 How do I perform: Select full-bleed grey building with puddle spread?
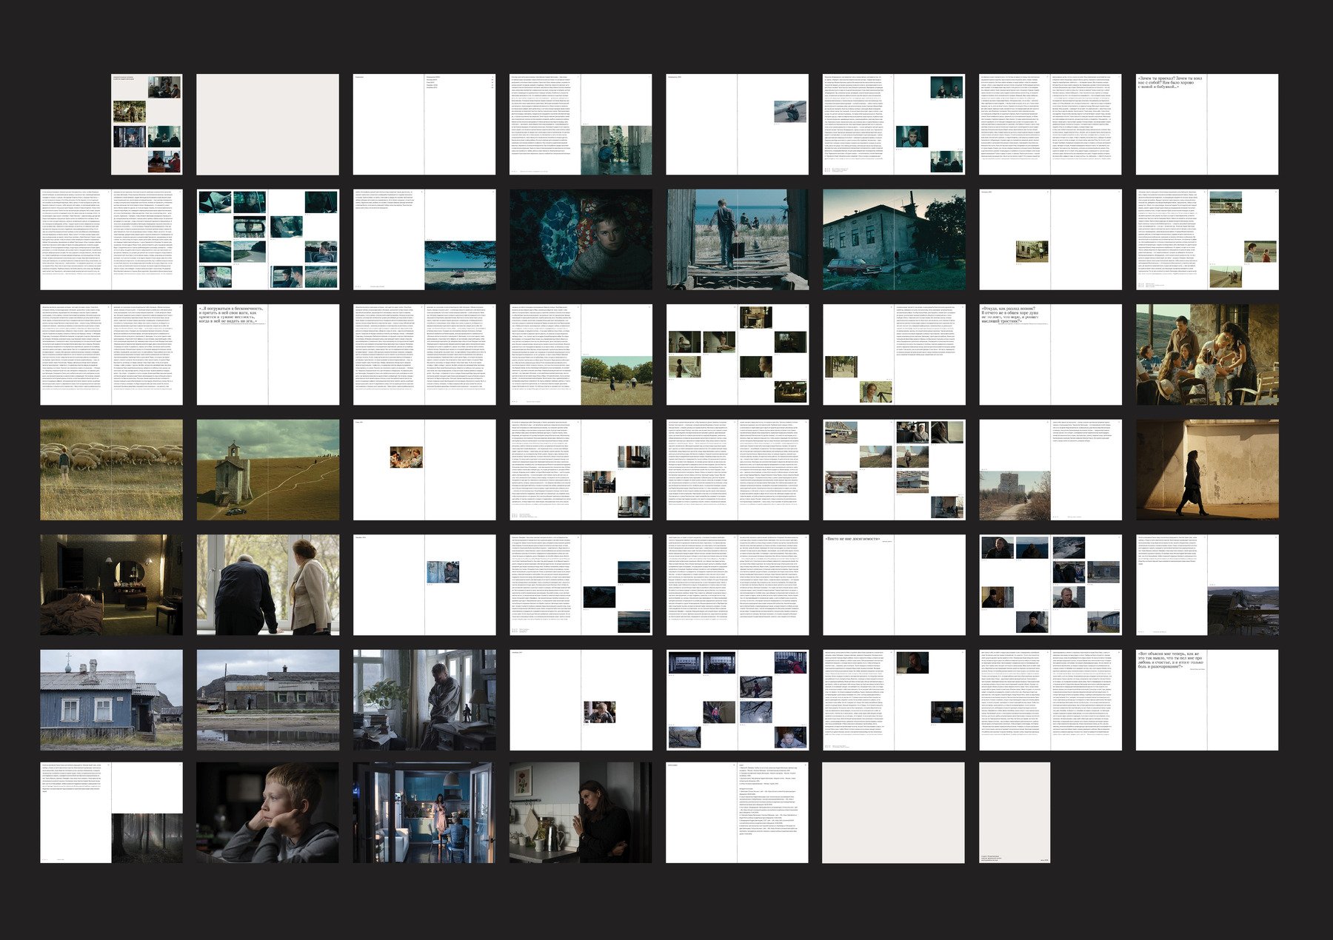coord(268,700)
